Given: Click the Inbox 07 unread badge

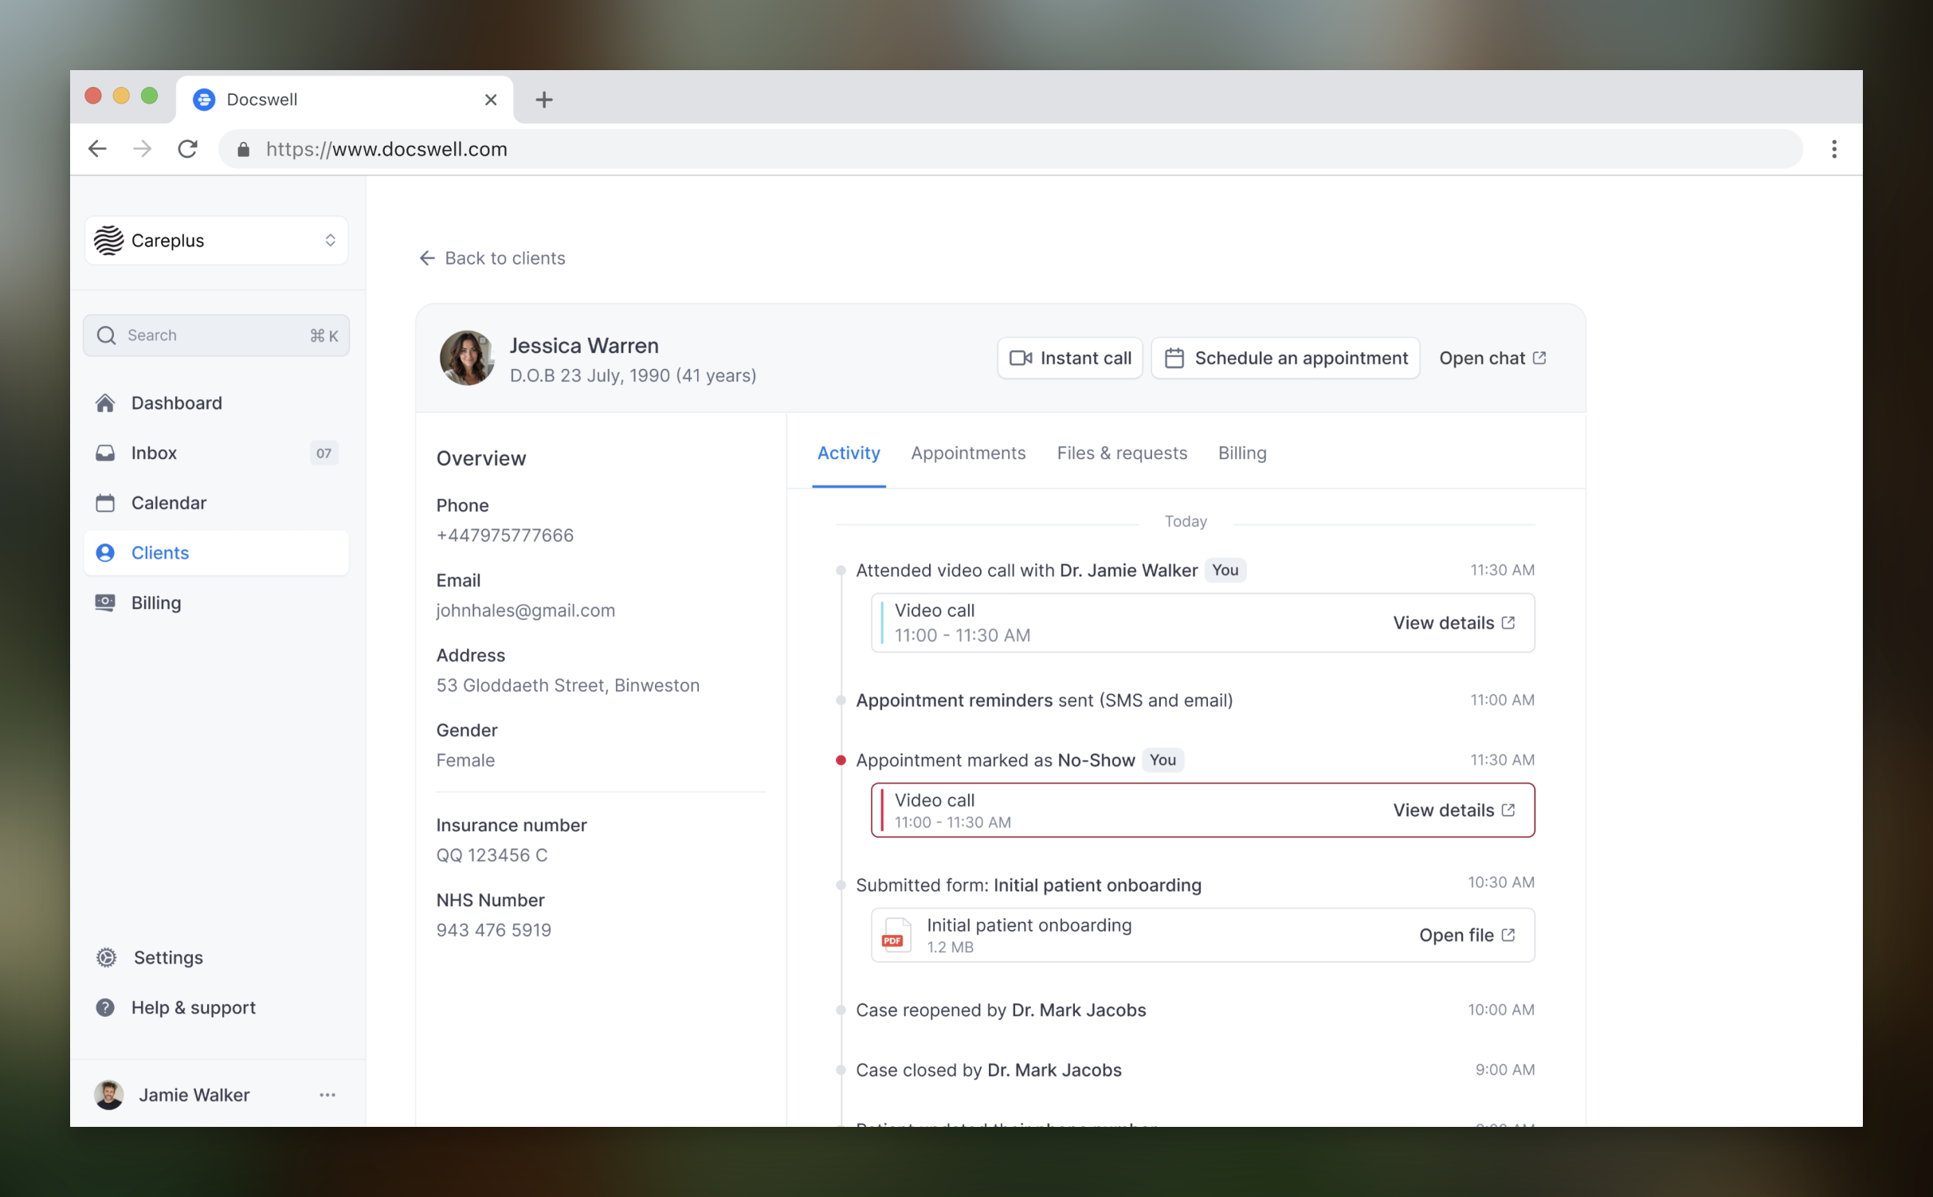Looking at the screenshot, I should 323,453.
